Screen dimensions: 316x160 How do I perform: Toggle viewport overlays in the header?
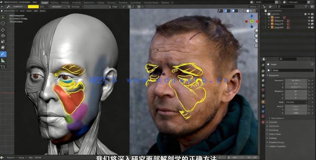click(233, 11)
